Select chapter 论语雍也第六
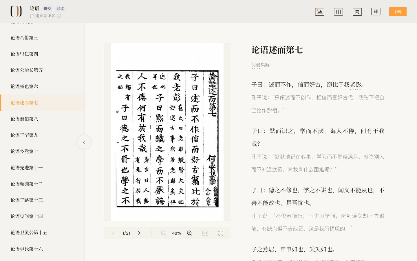Image resolution: width=417 pixels, height=261 pixels. point(42,86)
